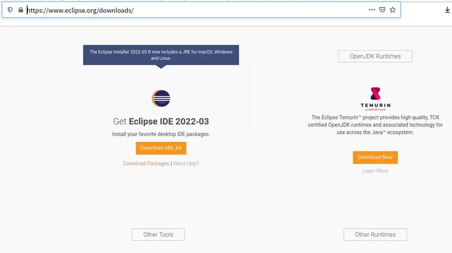The height and width of the screenshot is (253, 452).
Task: Click the Temurin by Adoptium logo
Action: (375, 99)
